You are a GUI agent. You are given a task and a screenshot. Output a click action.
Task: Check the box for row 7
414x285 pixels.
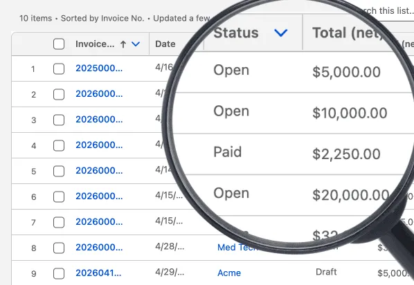pyautogui.click(x=59, y=223)
